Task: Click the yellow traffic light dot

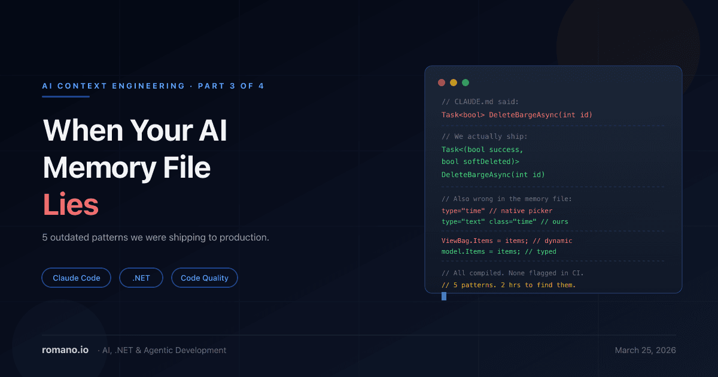Action: point(454,82)
